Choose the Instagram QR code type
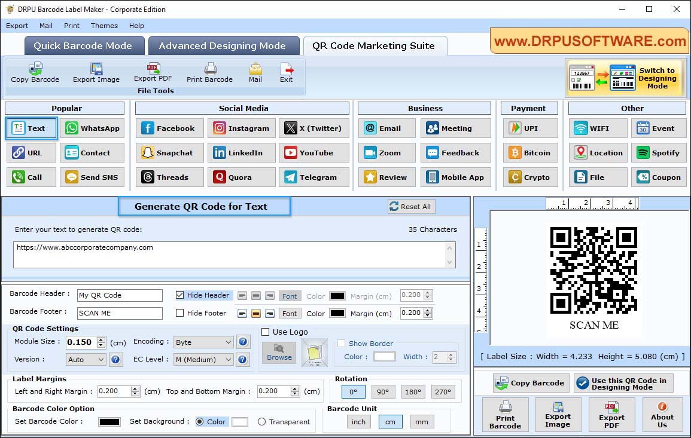The height and width of the screenshot is (438, 691). click(242, 128)
